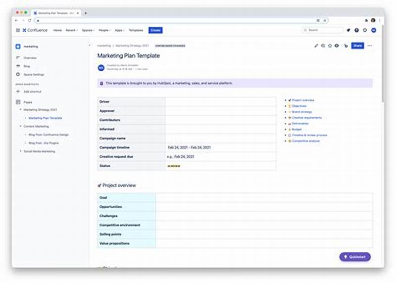Collapse Content Marketing tree node
This screenshot has height=283, width=396.
click(20, 126)
